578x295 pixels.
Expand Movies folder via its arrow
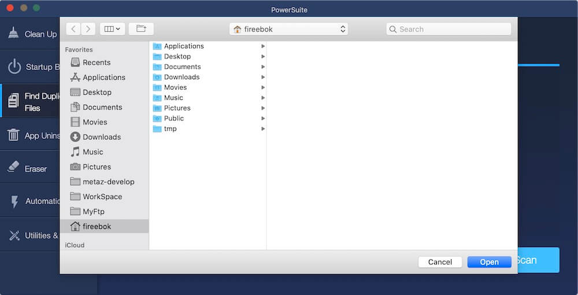(x=263, y=87)
